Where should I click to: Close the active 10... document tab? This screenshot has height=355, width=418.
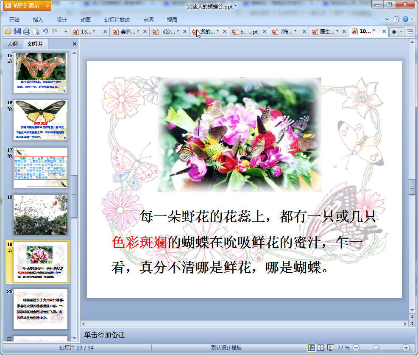[384, 31]
